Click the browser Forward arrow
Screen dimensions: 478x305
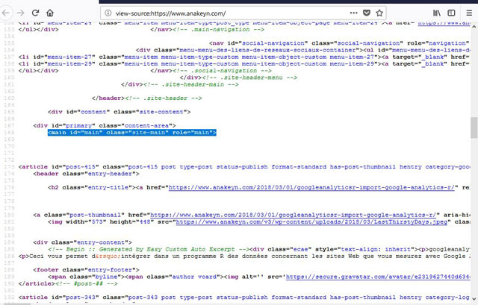click(20, 13)
